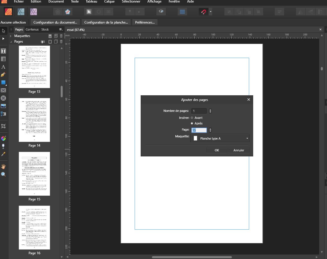
Task: Switch to the Photo persona
Action: [x=33, y=12]
